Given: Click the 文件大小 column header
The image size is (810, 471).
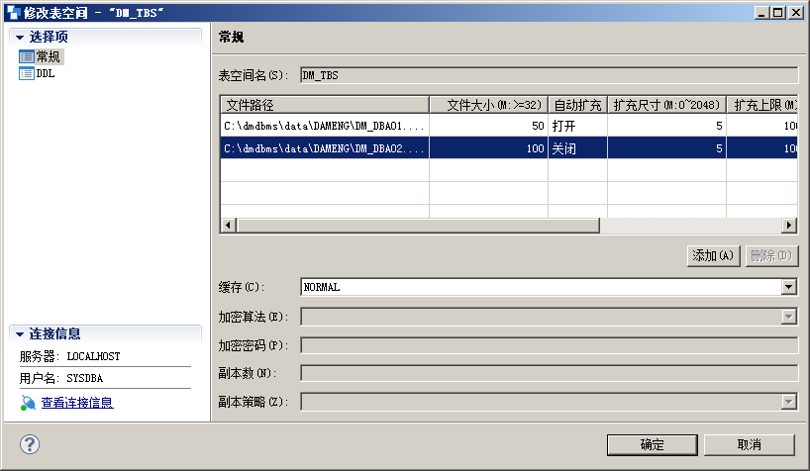Looking at the screenshot, I should point(489,105).
